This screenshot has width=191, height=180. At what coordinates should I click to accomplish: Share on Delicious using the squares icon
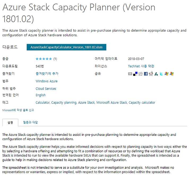tap(135, 74)
